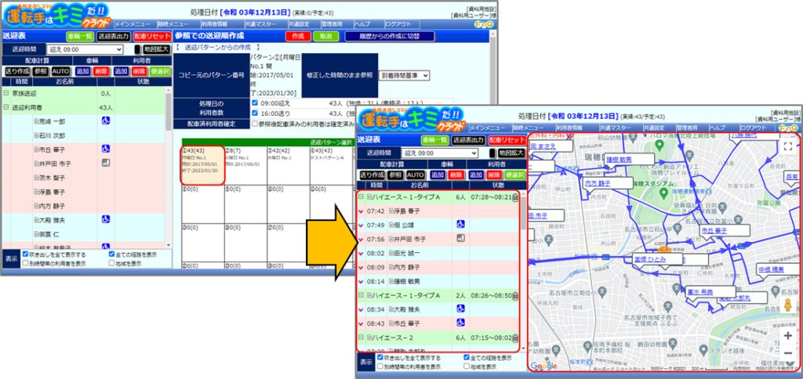Click the green 取消 button
The image size is (803, 379).
[325, 36]
